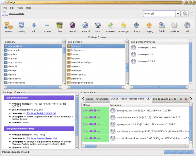Show next tabs with right chevron
196x156 pixels.
tap(191, 99)
